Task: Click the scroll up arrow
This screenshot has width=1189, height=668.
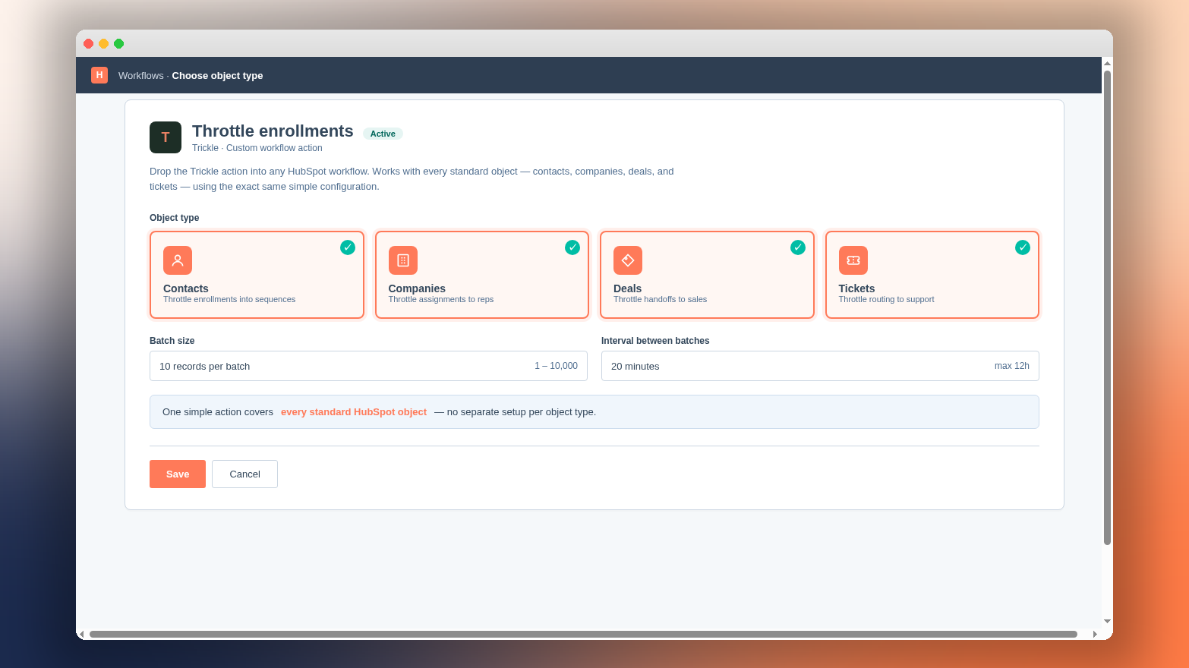Action: pyautogui.click(x=1107, y=63)
